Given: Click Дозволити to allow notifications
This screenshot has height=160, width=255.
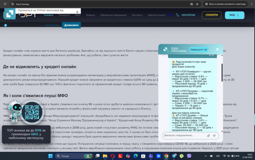Looking at the screenshot, I should 71,25.
